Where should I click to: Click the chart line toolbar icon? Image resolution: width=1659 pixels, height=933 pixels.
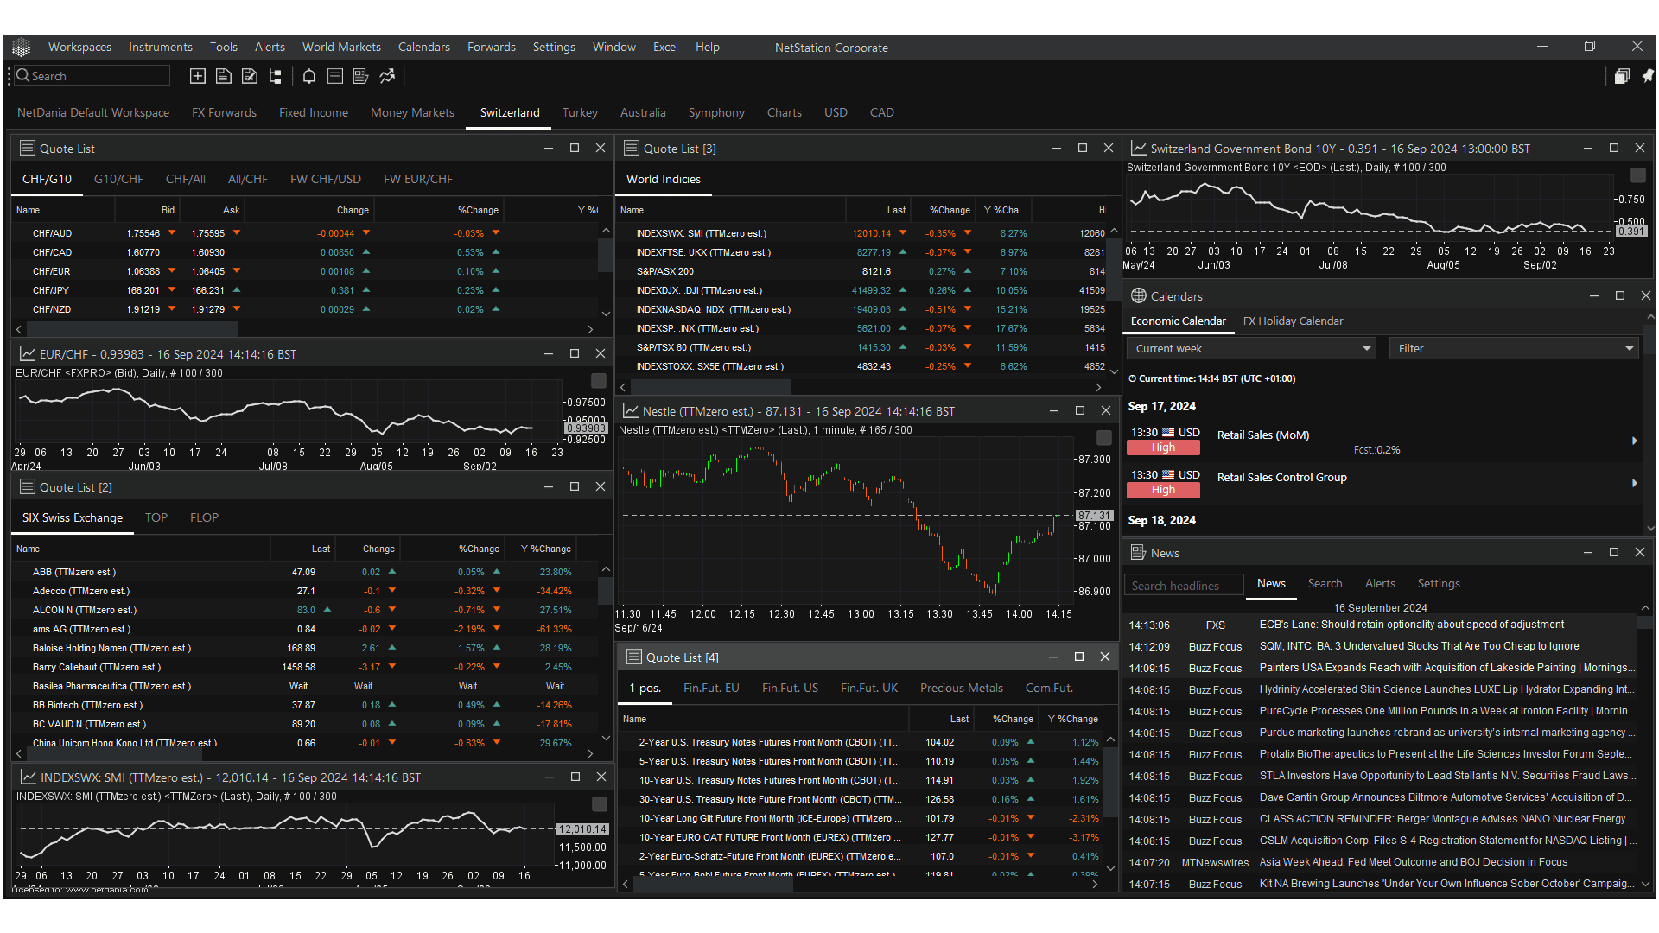[x=387, y=76]
